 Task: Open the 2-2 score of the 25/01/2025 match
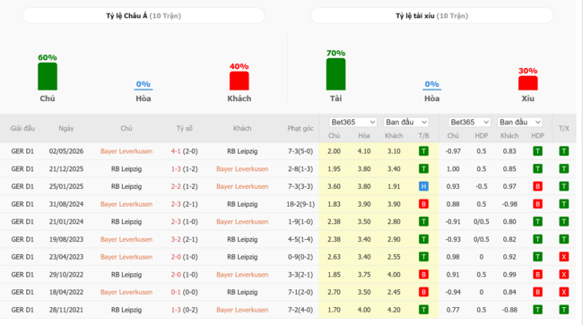176,186
